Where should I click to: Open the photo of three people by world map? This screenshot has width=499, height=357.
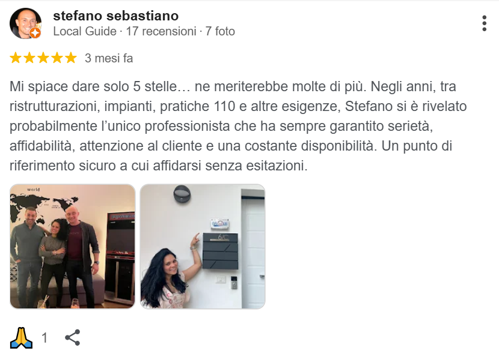click(x=73, y=247)
